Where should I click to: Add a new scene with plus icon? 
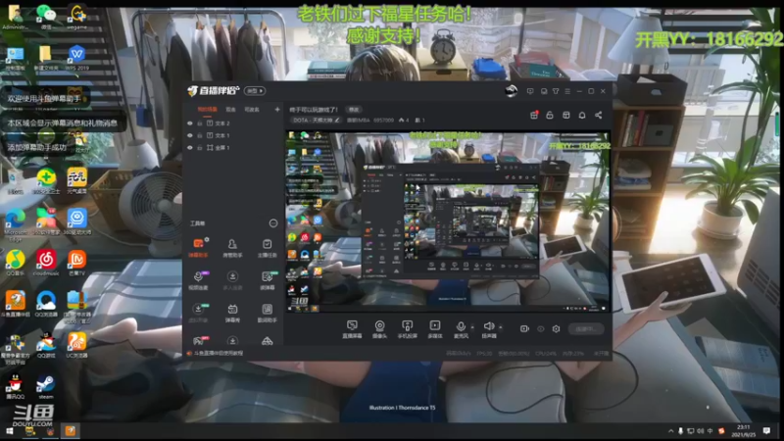277,109
